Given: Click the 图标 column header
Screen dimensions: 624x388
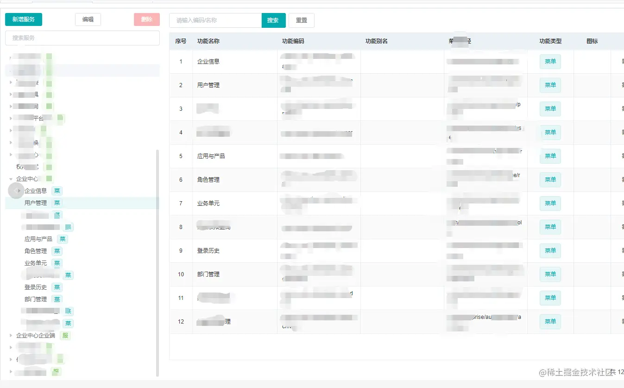Looking at the screenshot, I should (x=592, y=41).
